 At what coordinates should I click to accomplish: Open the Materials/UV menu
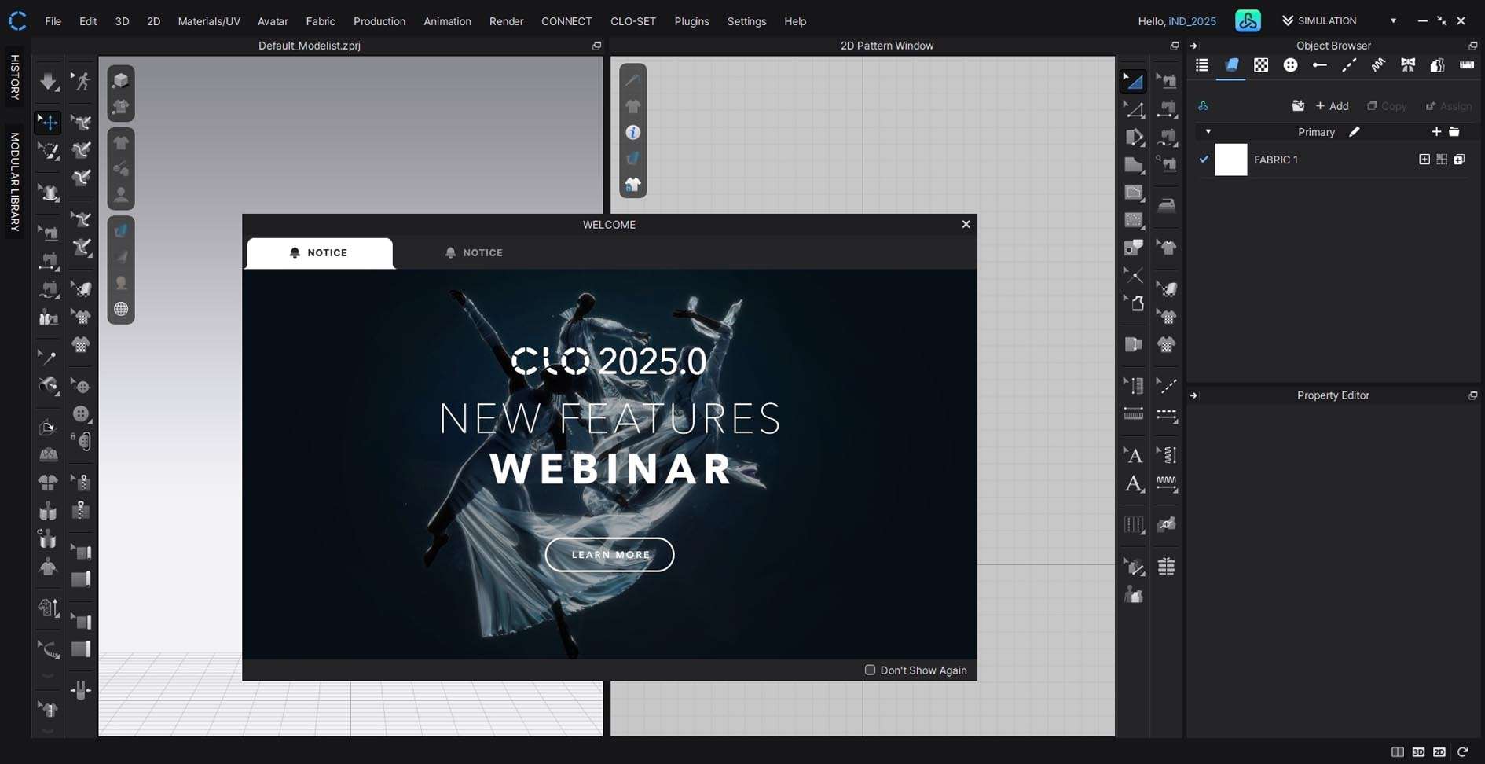click(x=209, y=21)
